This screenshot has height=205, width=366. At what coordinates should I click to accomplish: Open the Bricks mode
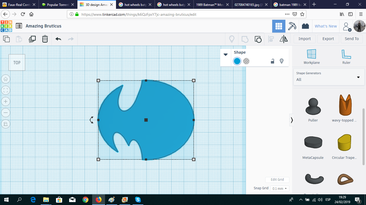(305, 26)
